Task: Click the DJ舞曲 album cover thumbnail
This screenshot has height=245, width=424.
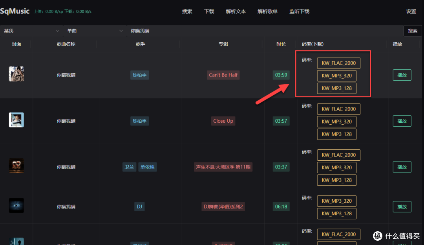Action: (16, 205)
